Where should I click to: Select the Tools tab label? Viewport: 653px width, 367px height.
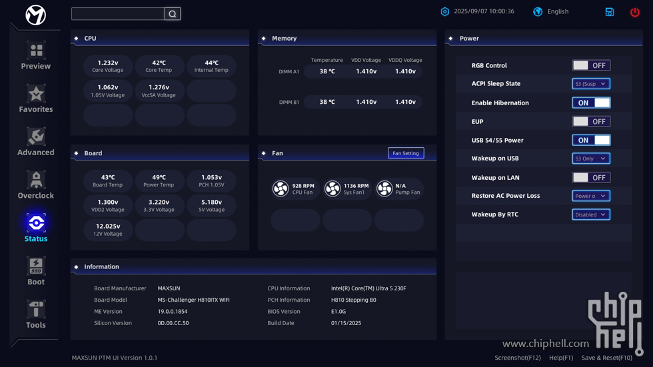pyautogui.click(x=36, y=325)
